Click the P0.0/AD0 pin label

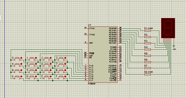pos(113,28)
